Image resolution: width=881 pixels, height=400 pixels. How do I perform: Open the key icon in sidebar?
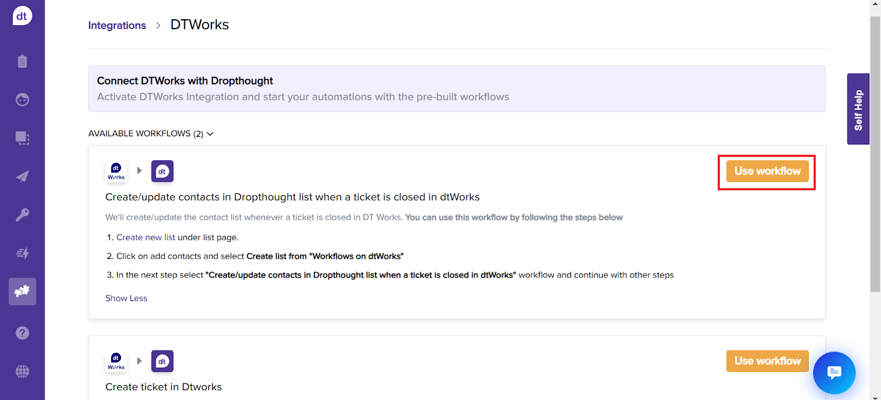coord(22,215)
